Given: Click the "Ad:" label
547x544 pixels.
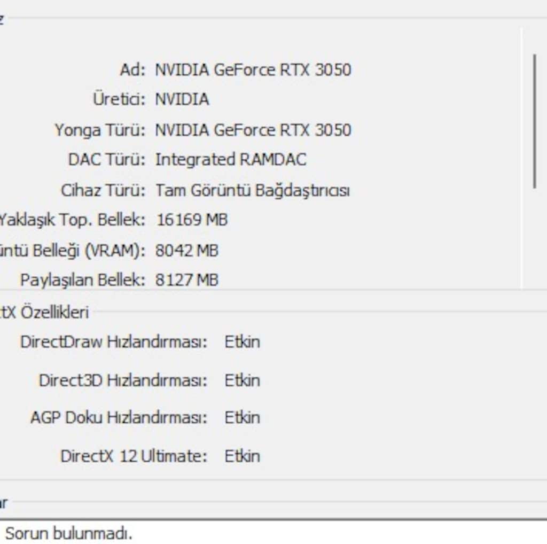Looking at the screenshot, I should pos(132,70).
